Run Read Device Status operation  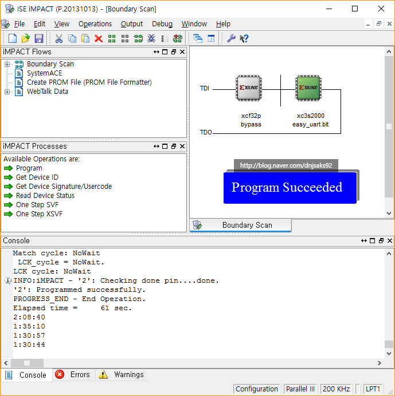pos(45,196)
